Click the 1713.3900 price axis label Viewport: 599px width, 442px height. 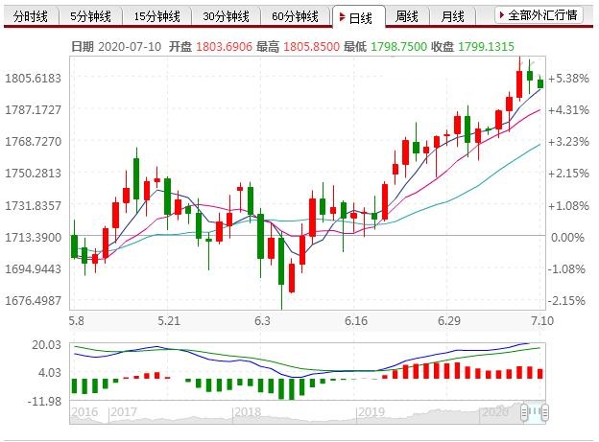tap(33, 238)
